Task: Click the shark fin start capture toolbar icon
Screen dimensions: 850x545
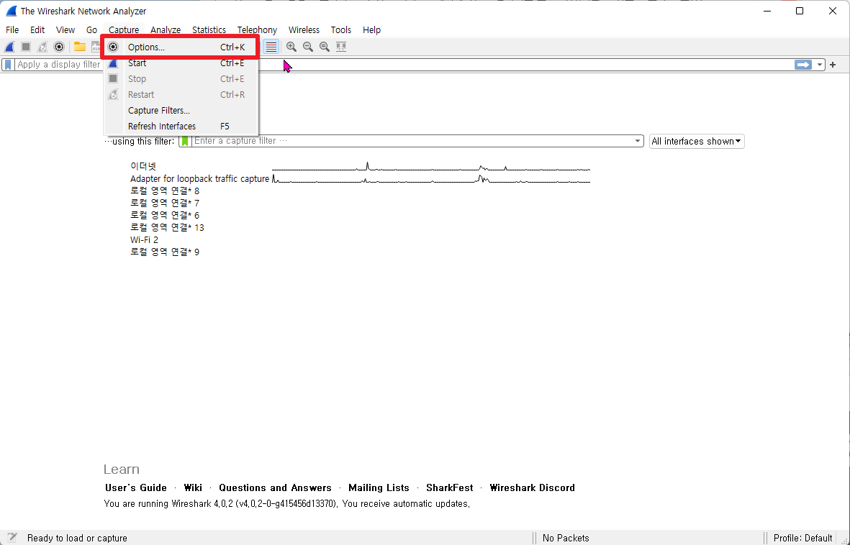Action: click(x=9, y=47)
